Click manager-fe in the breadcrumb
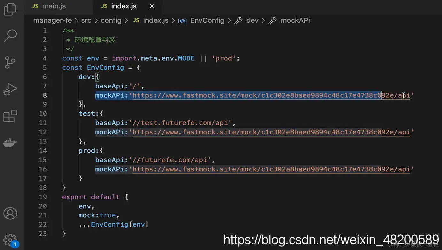This screenshot has width=442, height=250. [52, 20]
